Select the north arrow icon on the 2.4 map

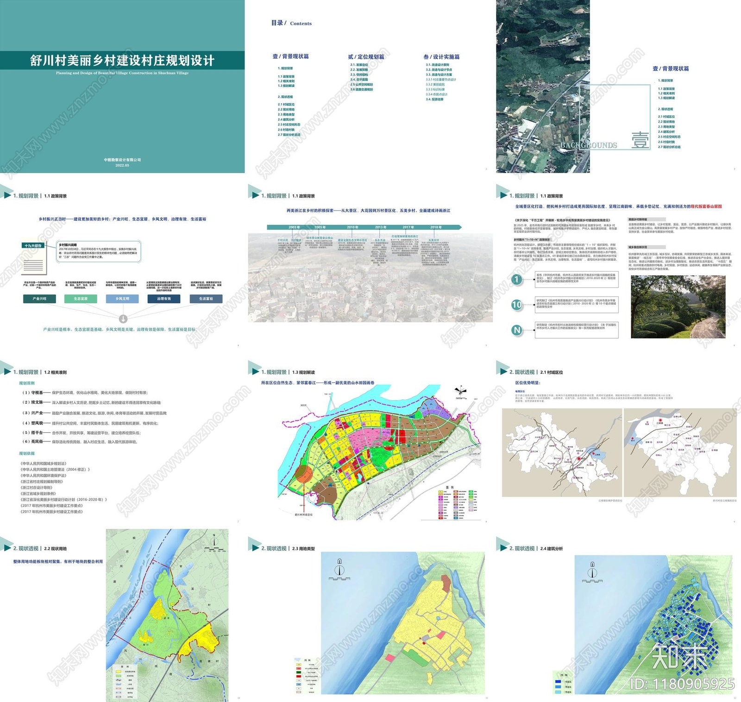(x=592, y=572)
